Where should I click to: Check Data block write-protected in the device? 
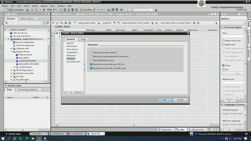tap(91, 56)
